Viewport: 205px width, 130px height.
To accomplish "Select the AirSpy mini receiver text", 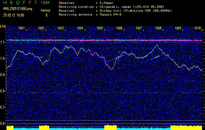I will pyautogui.click(x=136, y=10).
